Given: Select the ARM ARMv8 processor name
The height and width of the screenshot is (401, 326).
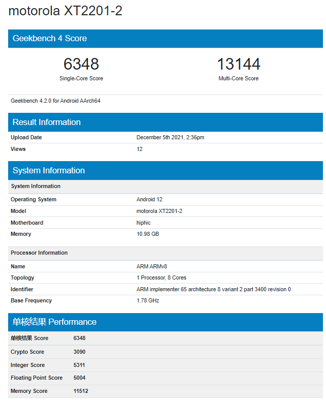Looking at the screenshot, I should (152, 266).
